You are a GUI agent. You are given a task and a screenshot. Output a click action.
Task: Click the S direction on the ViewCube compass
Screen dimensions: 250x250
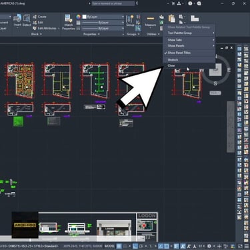[x=215, y=83]
